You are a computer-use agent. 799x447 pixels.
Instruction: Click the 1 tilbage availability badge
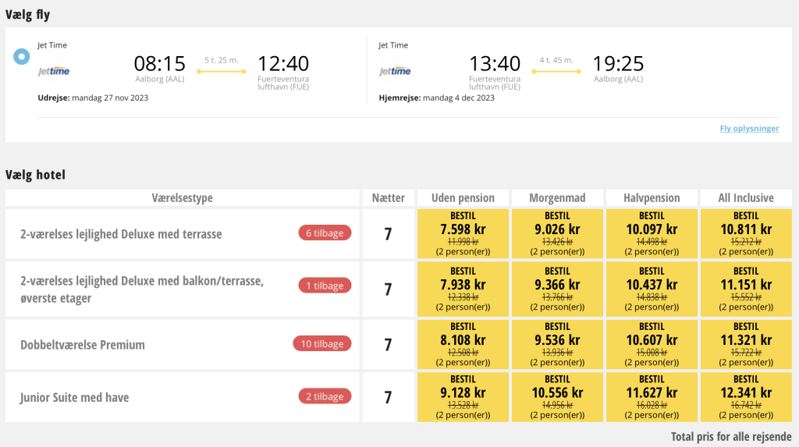pyautogui.click(x=325, y=286)
